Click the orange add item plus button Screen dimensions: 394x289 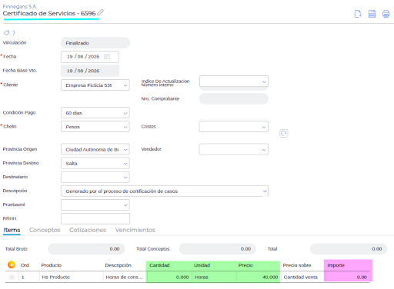tap(12, 264)
